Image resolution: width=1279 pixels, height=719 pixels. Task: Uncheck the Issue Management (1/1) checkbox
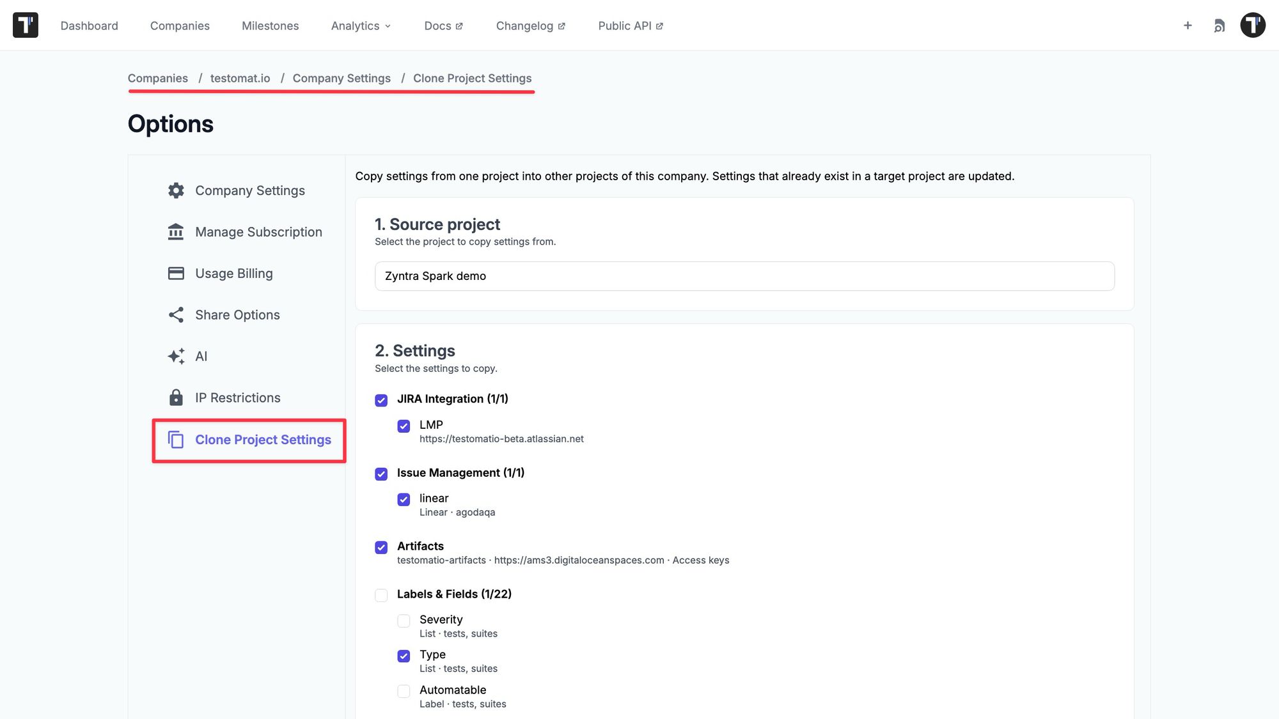[381, 474]
